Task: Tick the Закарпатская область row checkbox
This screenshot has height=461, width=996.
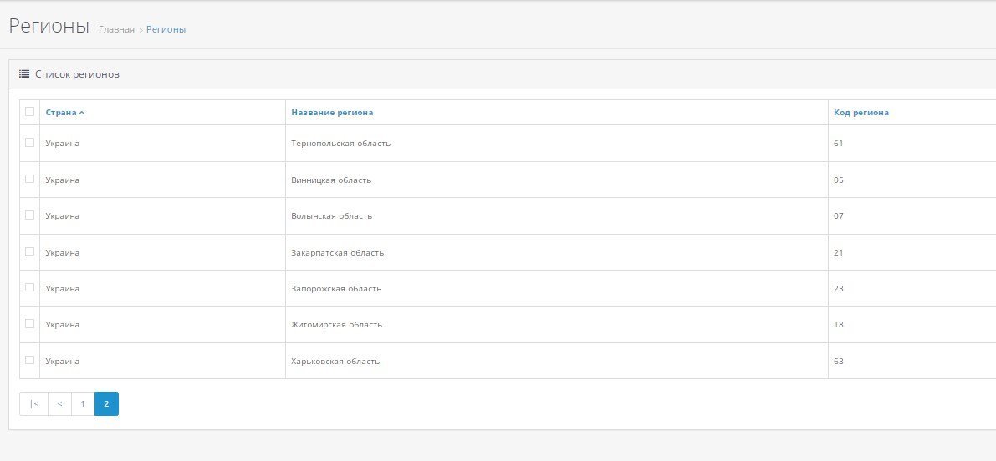Action: point(29,251)
